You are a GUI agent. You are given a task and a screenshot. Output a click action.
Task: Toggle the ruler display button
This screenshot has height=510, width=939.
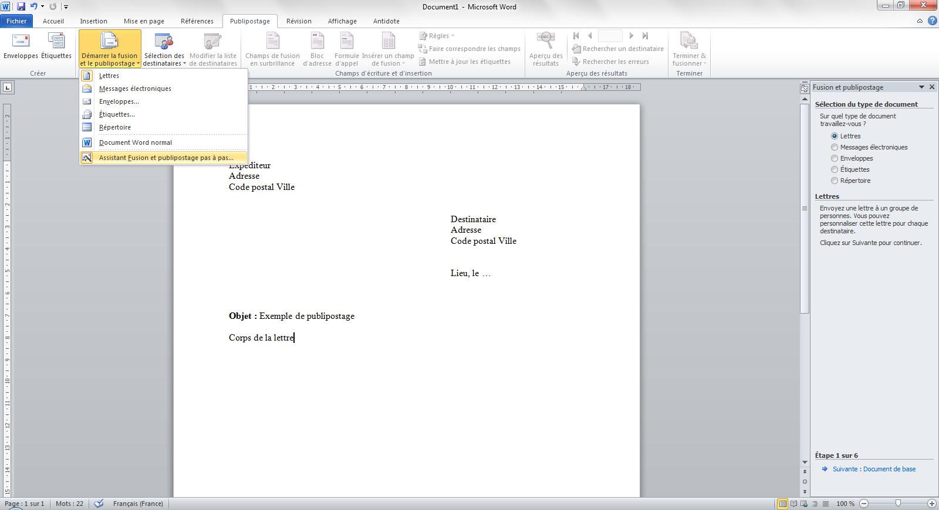pos(804,89)
